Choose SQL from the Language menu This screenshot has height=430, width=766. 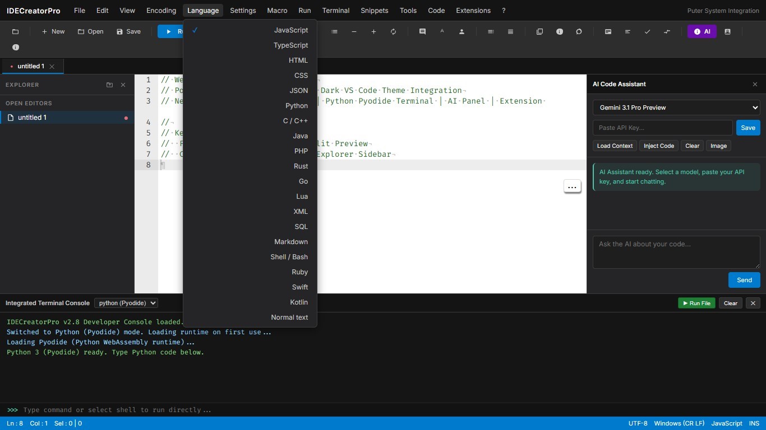point(250,227)
